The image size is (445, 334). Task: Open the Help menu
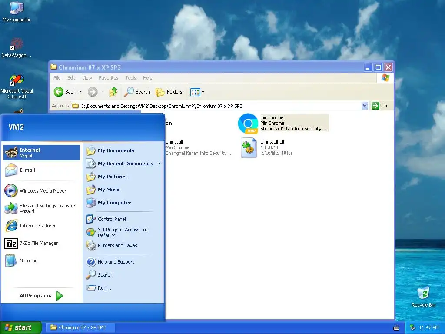pyautogui.click(x=148, y=78)
